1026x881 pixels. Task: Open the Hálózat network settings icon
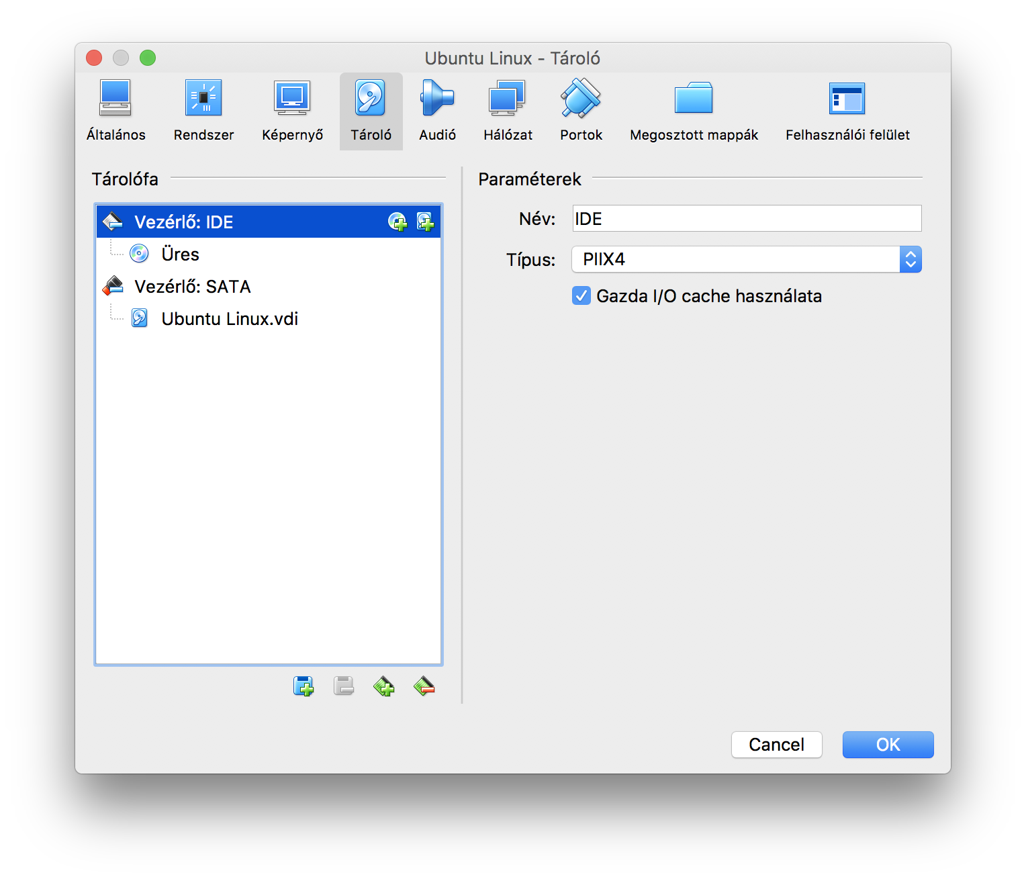(x=508, y=98)
